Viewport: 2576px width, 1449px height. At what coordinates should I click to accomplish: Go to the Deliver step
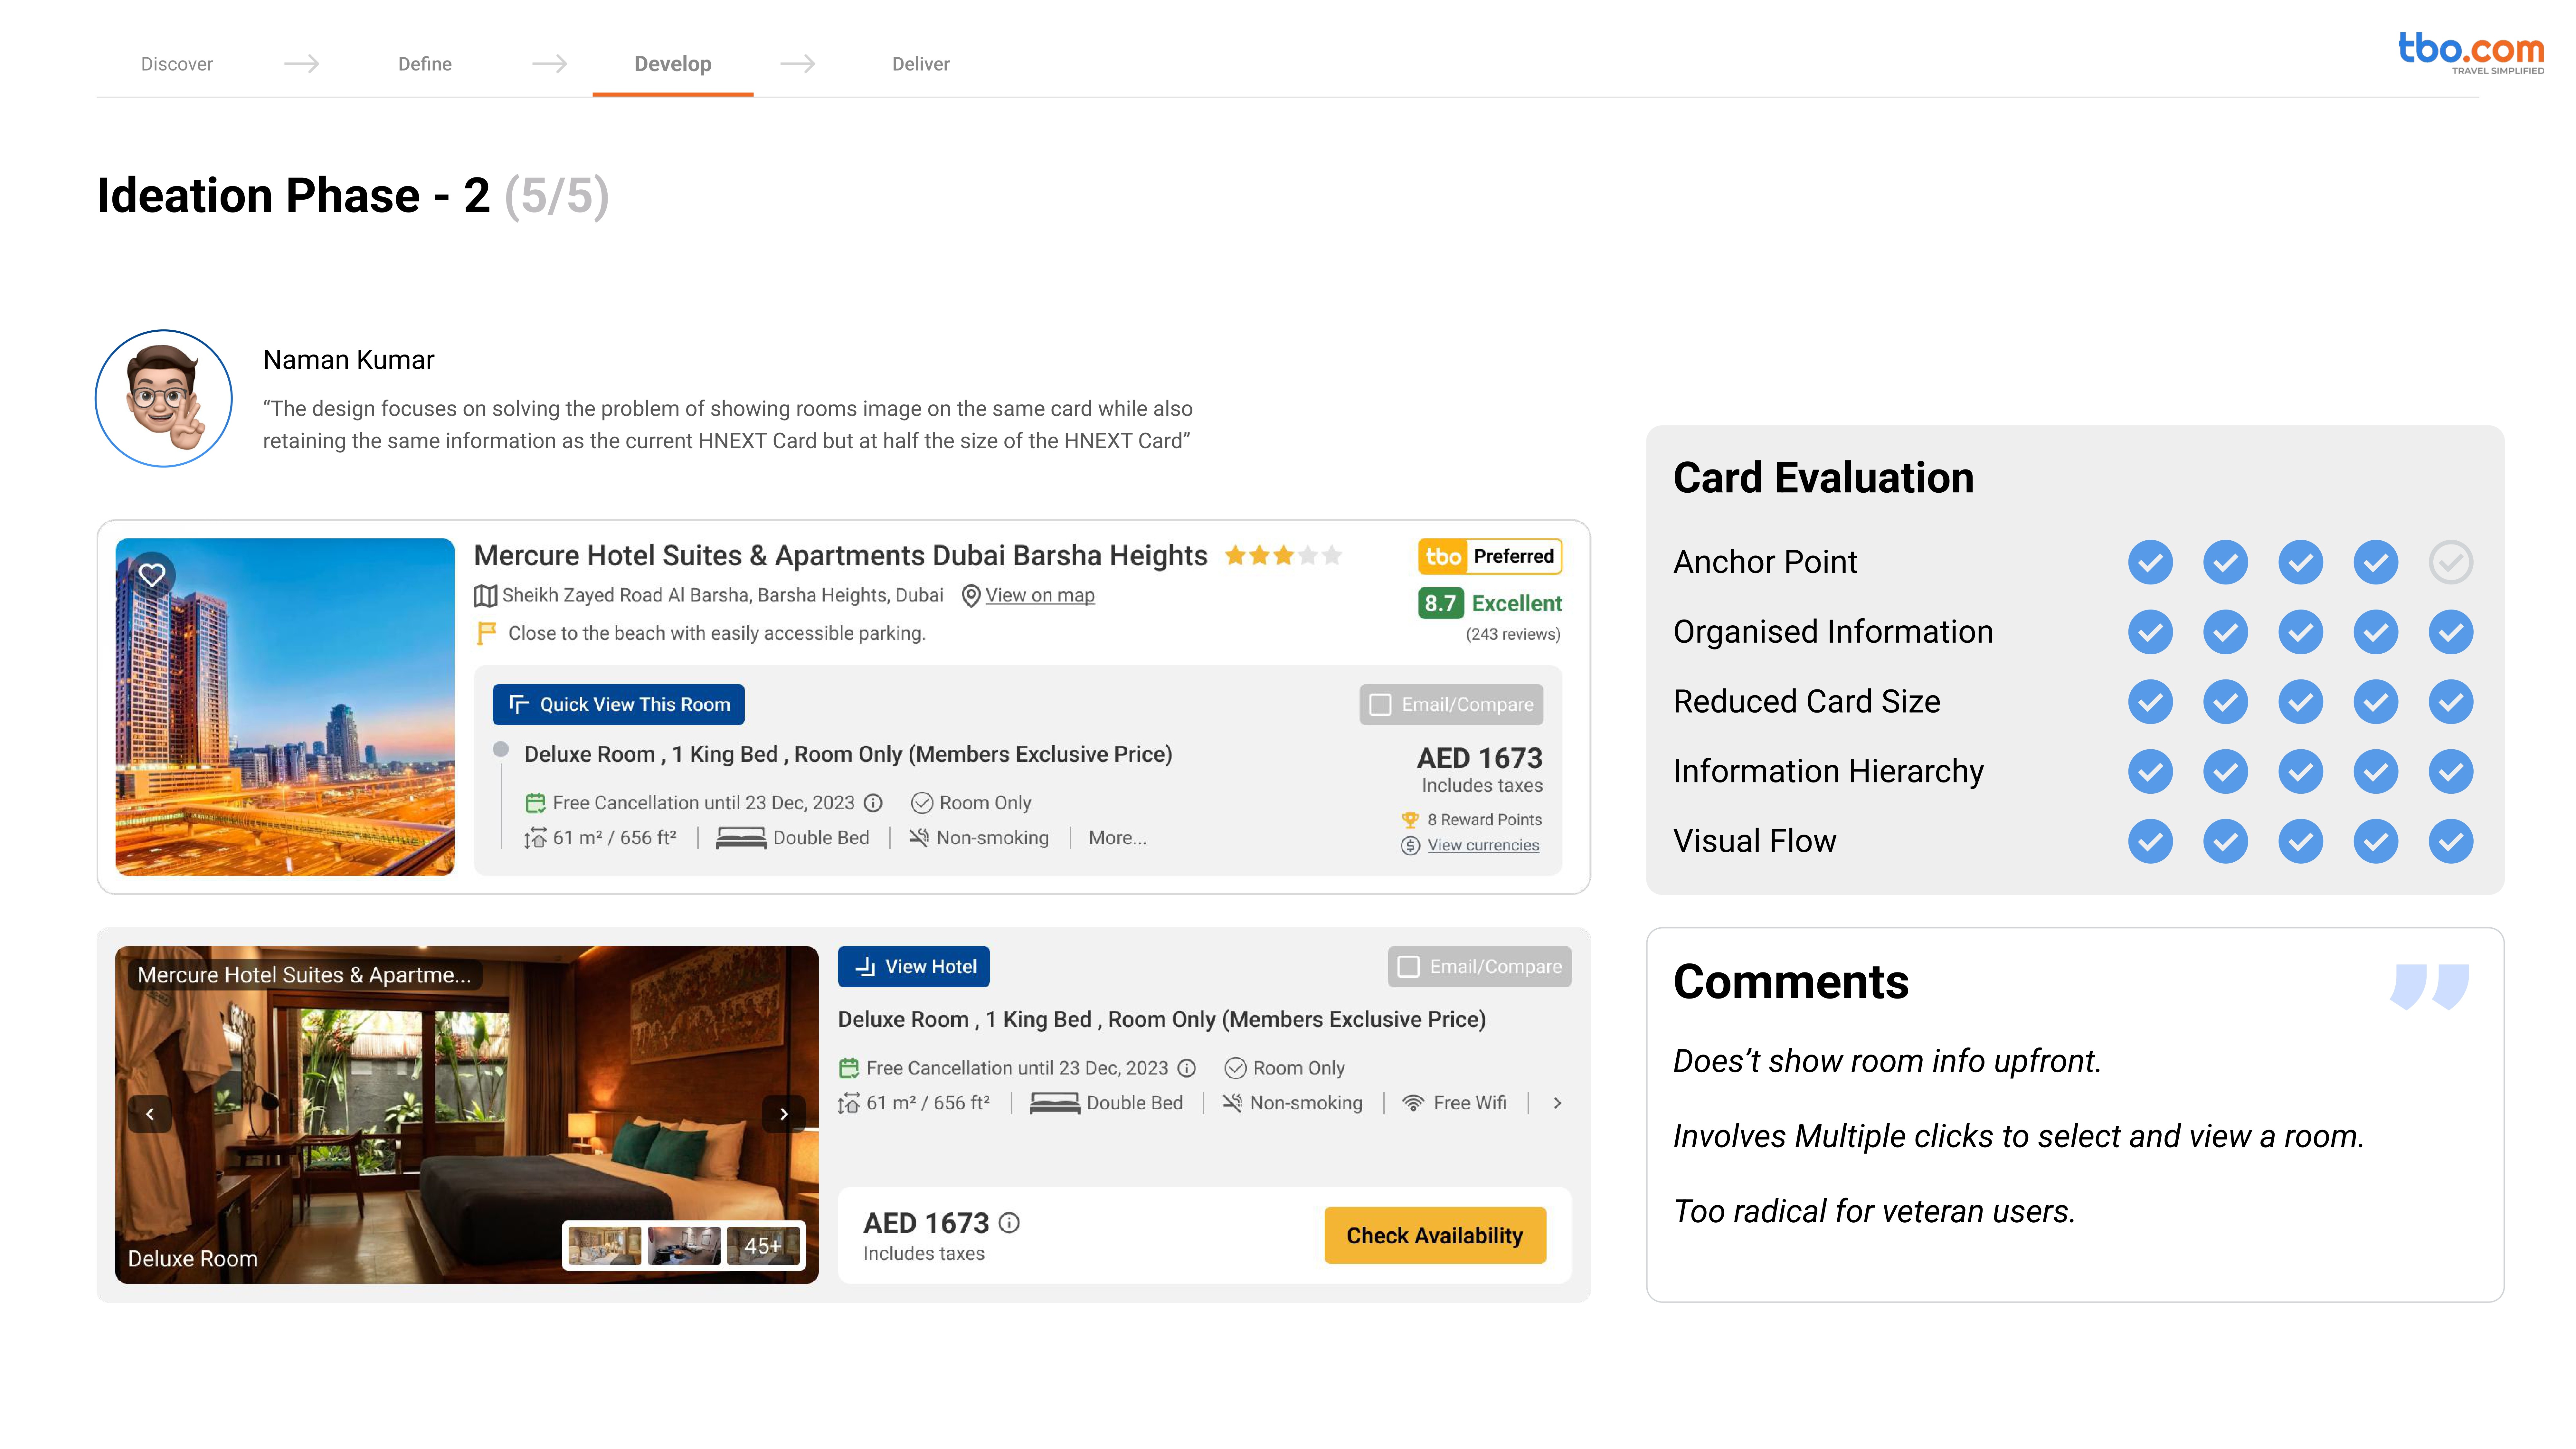point(920,64)
